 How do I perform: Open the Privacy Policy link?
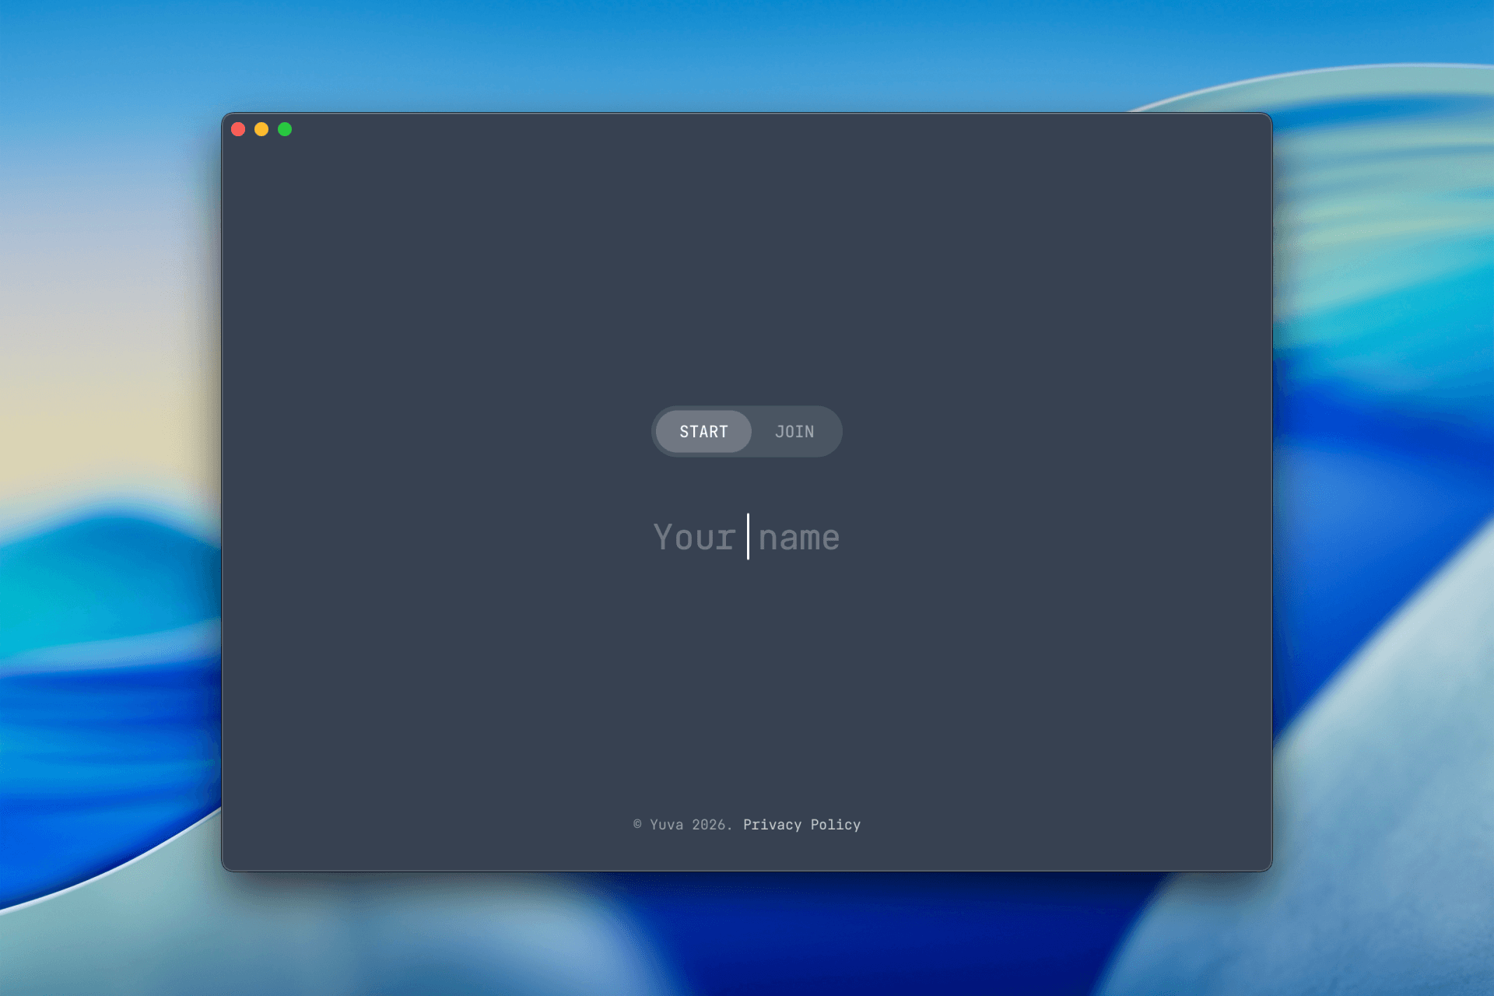[x=801, y=825]
